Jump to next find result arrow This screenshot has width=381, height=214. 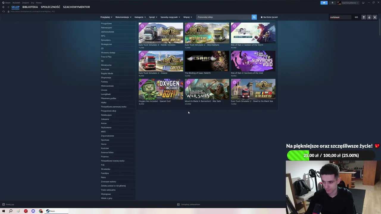tap(369, 17)
